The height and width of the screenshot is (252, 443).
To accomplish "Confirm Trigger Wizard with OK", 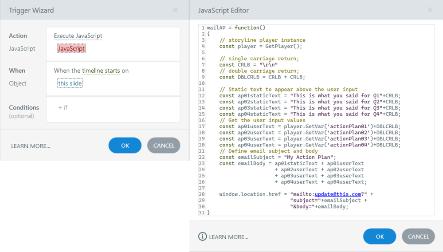I will [125, 146].
